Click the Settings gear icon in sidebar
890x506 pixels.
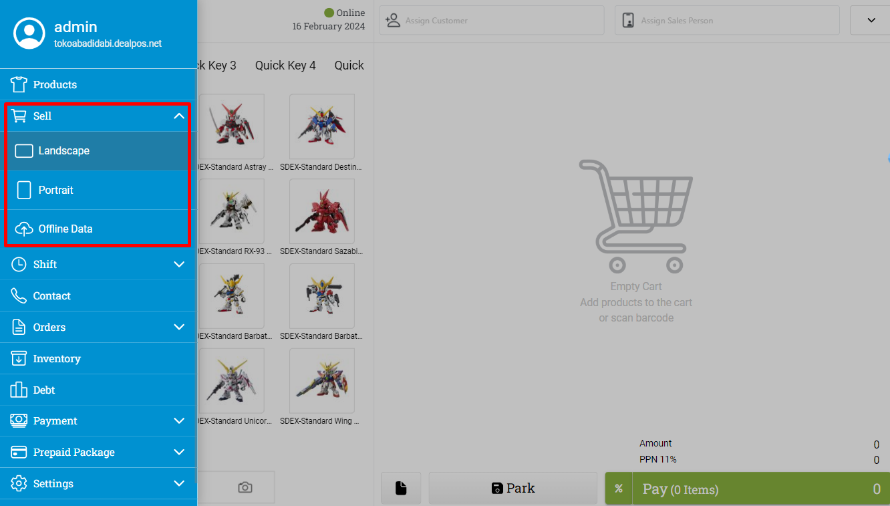point(19,483)
